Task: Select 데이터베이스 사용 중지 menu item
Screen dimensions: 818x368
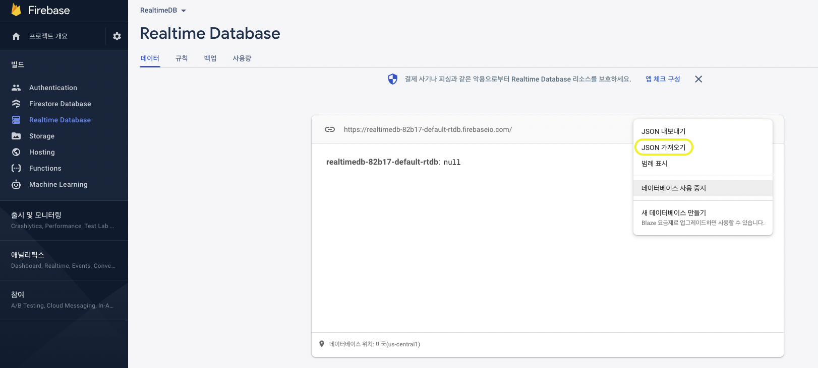Action: (703, 188)
